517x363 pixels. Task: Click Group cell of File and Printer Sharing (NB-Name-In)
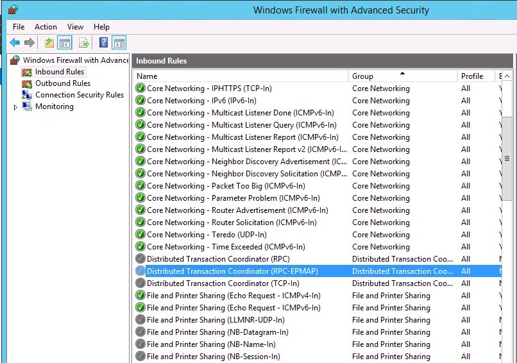(391, 344)
